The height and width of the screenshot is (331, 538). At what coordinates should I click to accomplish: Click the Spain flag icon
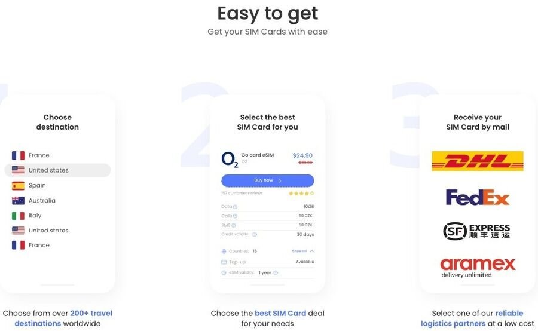click(x=18, y=186)
